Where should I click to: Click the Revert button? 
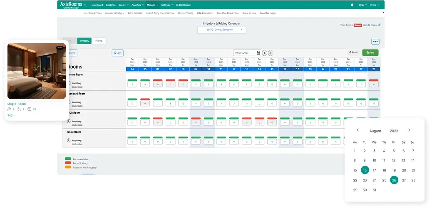tap(353, 52)
